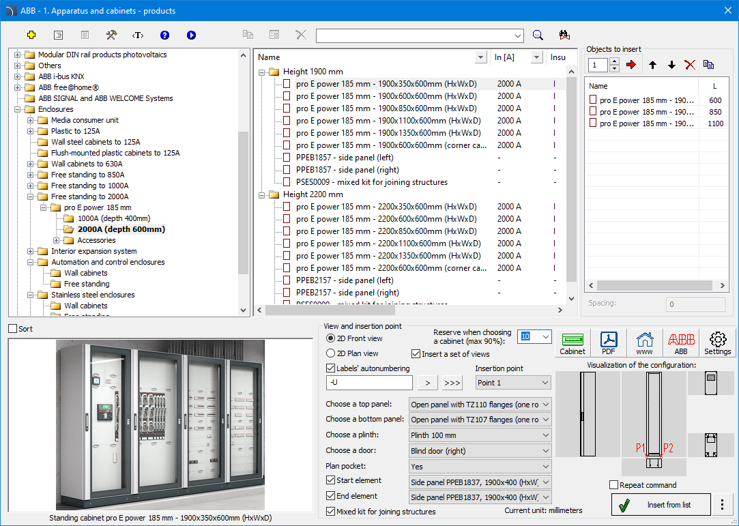Add object with the red arrow icon
Image resolution: width=739 pixels, height=526 pixels.
(631, 65)
